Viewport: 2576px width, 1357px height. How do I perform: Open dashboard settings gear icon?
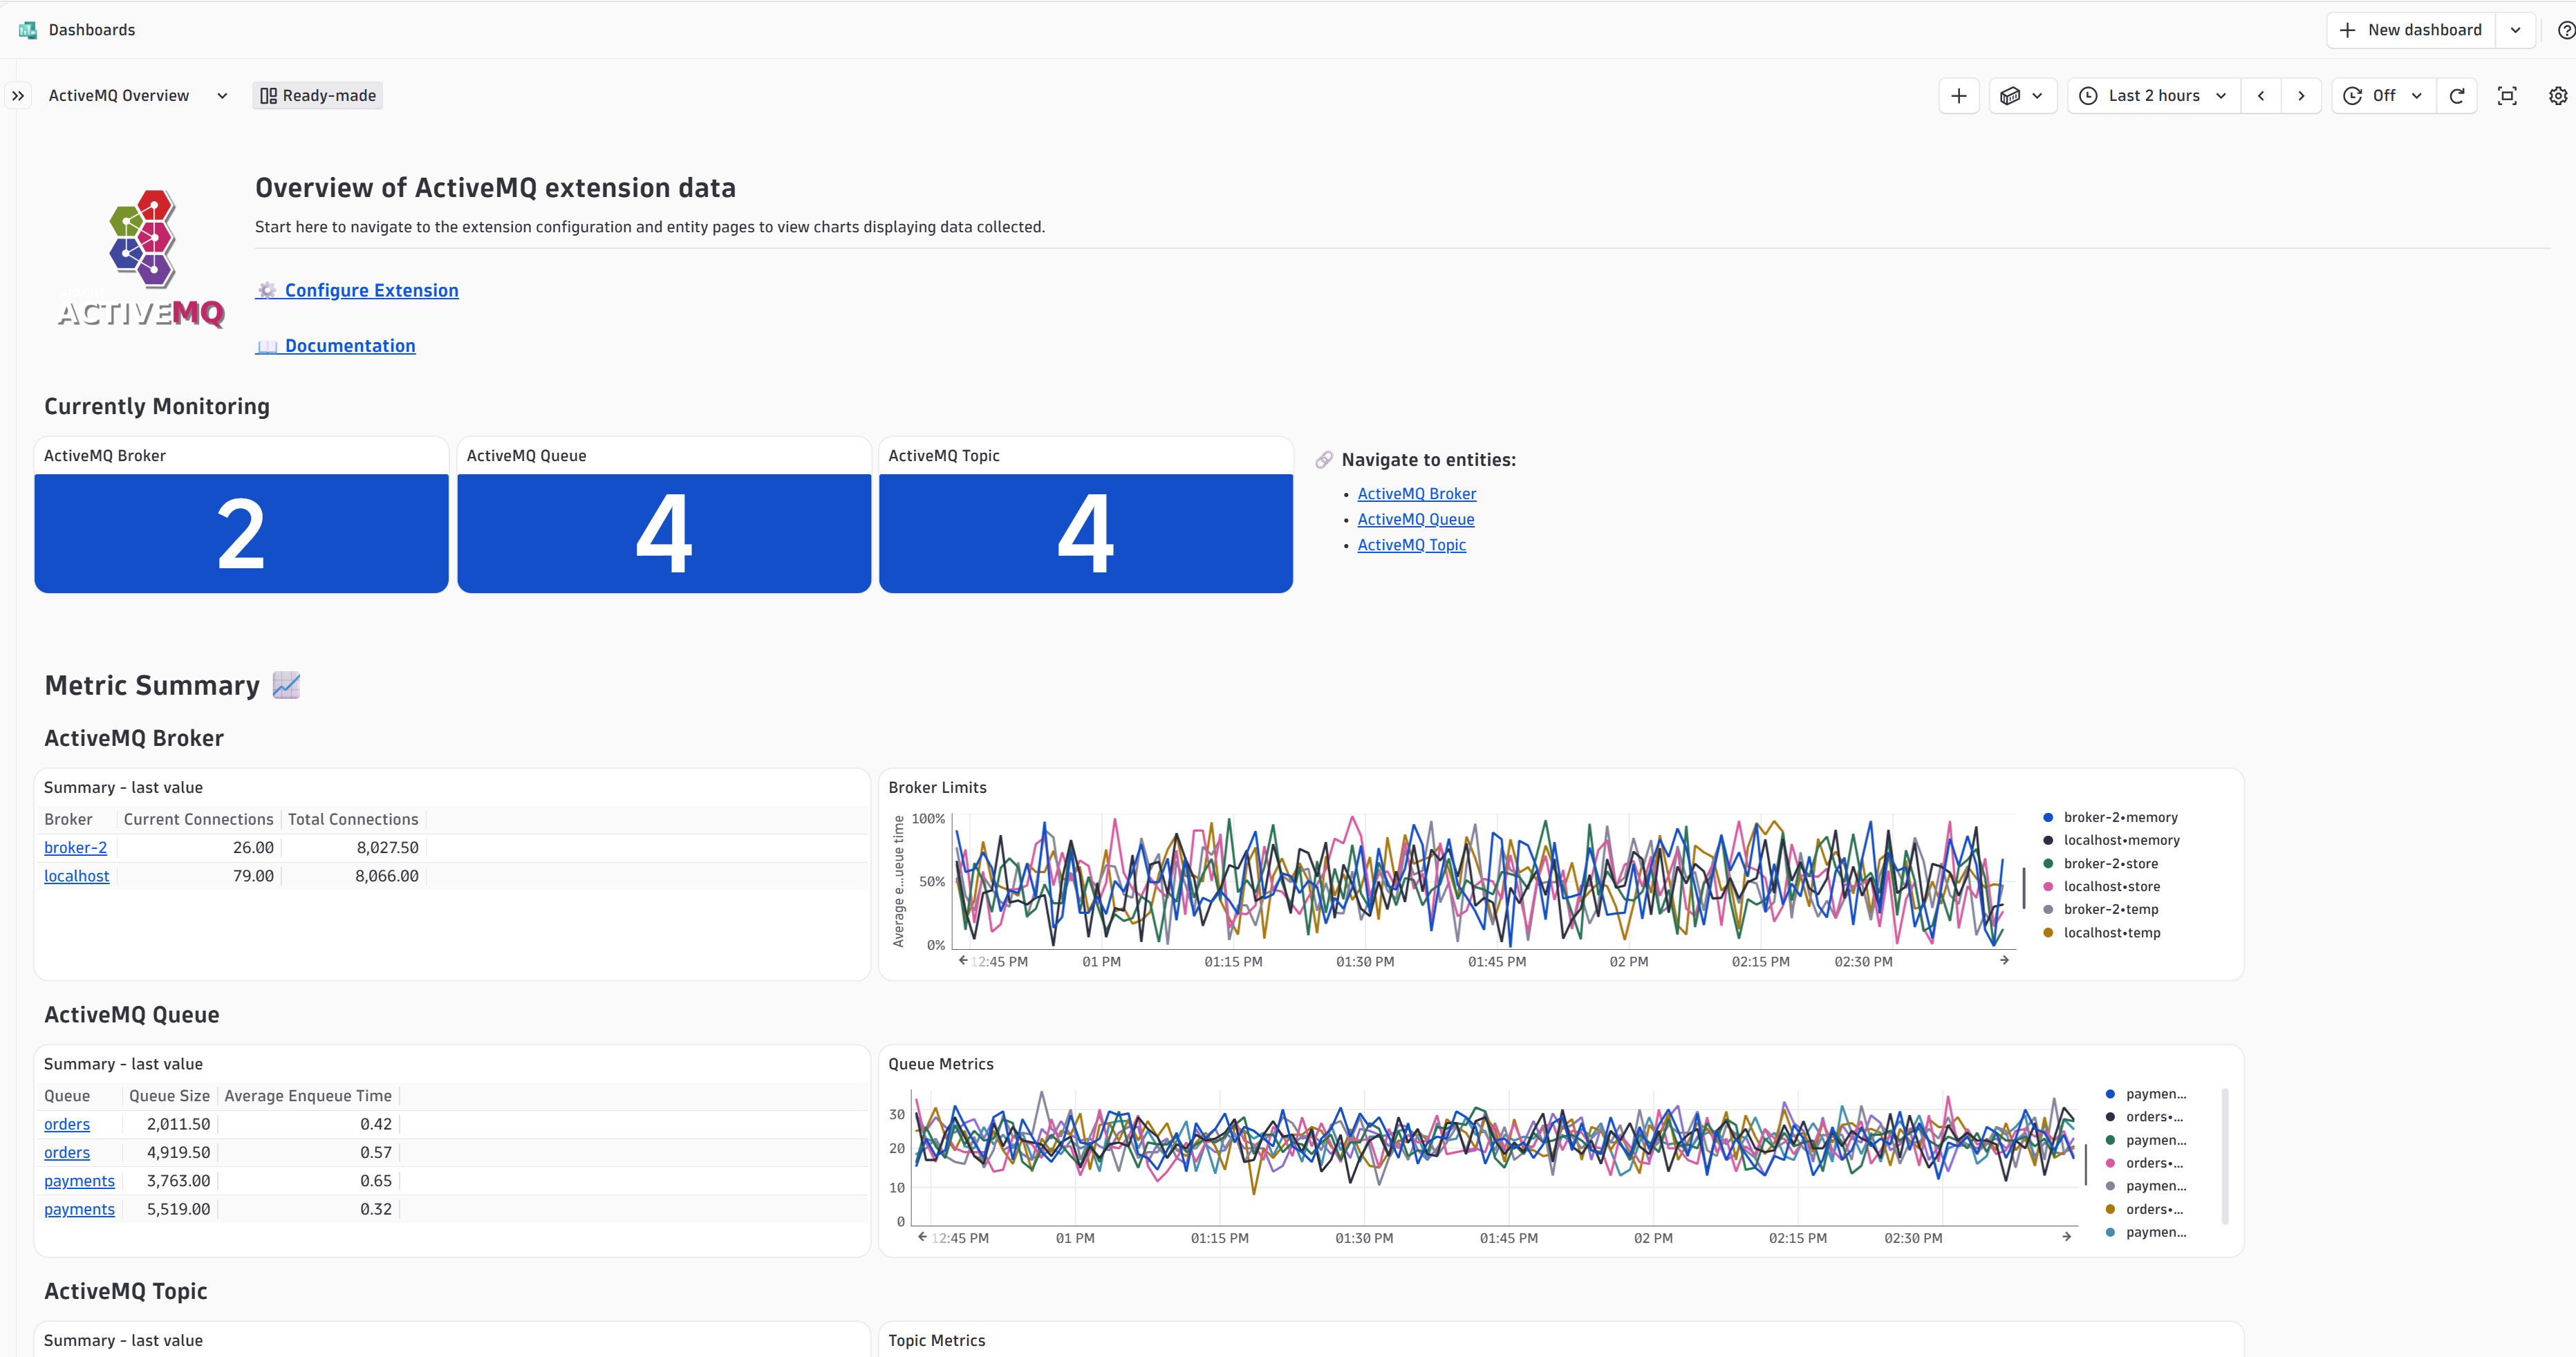point(2557,96)
